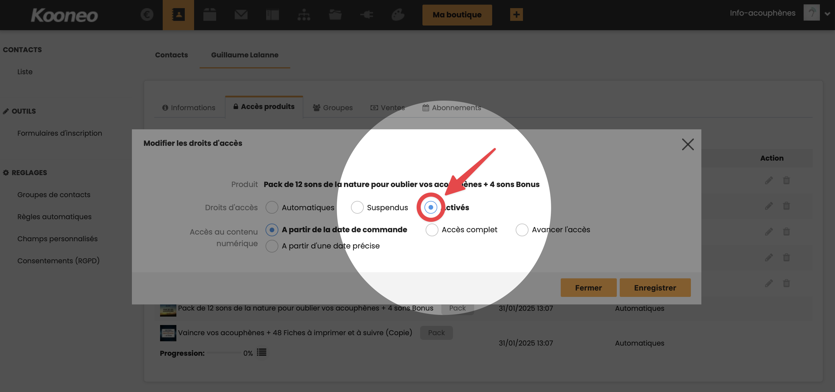
Task: Close the Modifier les droits d'accès dialog
Action: coord(687,145)
